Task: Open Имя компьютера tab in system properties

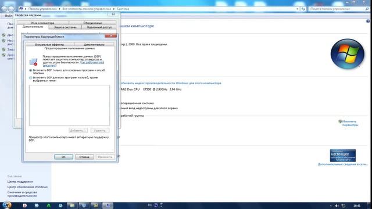Action: 42,23
